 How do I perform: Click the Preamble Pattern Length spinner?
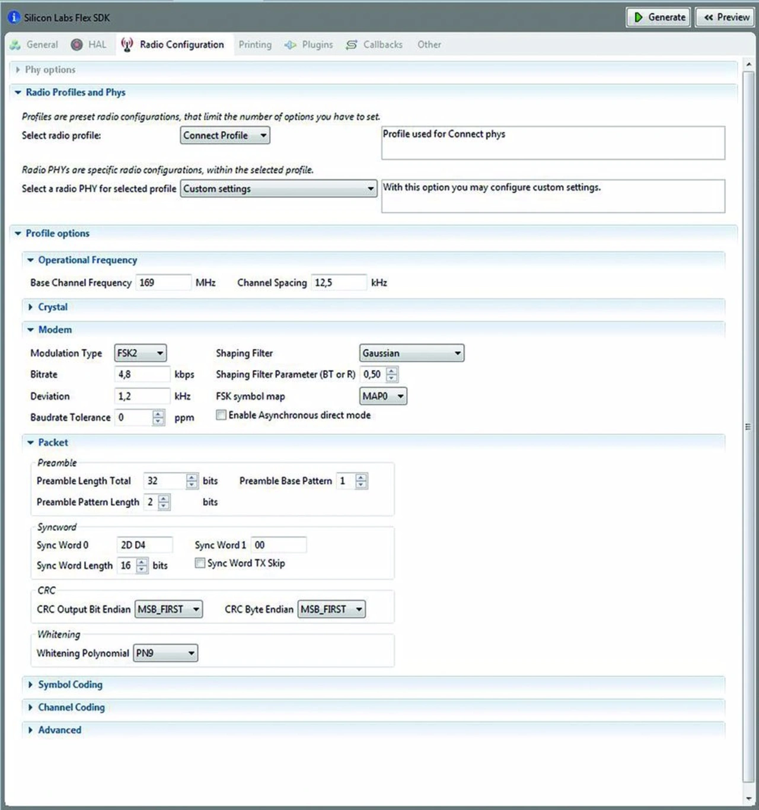coord(164,502)
